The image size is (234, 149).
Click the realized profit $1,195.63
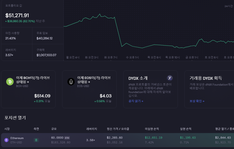coord(188,138)
